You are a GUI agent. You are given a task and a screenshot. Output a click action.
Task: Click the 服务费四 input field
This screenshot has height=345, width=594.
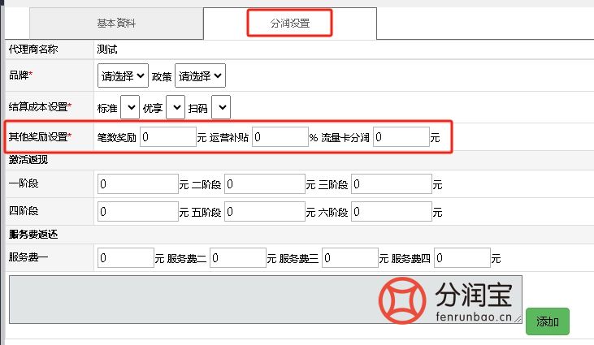pyautogui.click(x=462, y=259)
